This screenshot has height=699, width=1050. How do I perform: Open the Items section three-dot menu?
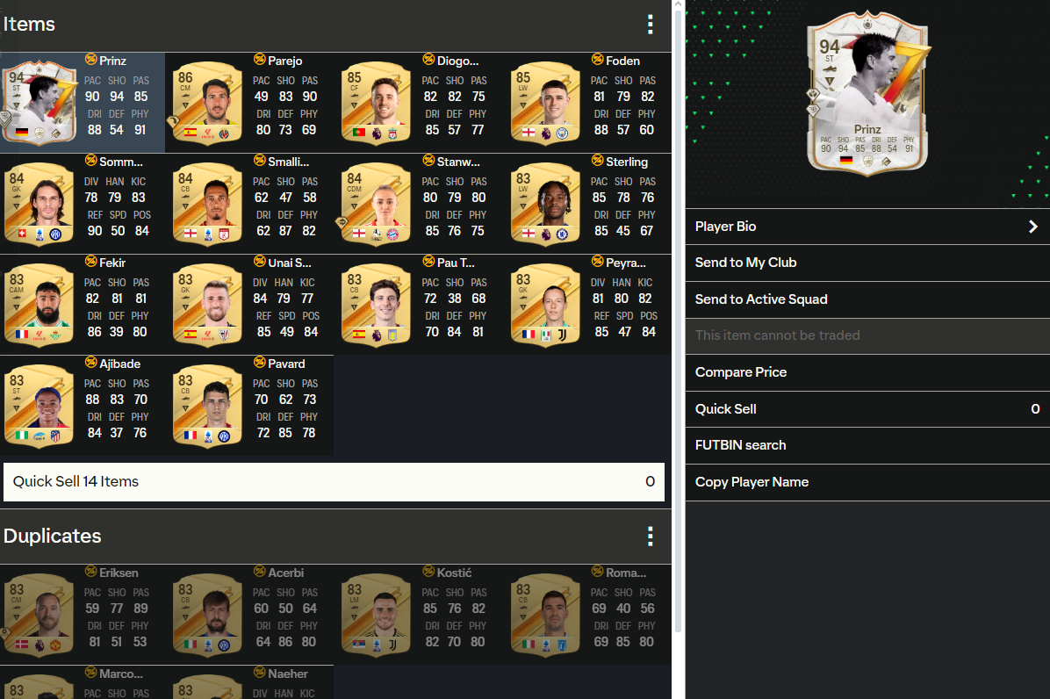coord(651,25)
